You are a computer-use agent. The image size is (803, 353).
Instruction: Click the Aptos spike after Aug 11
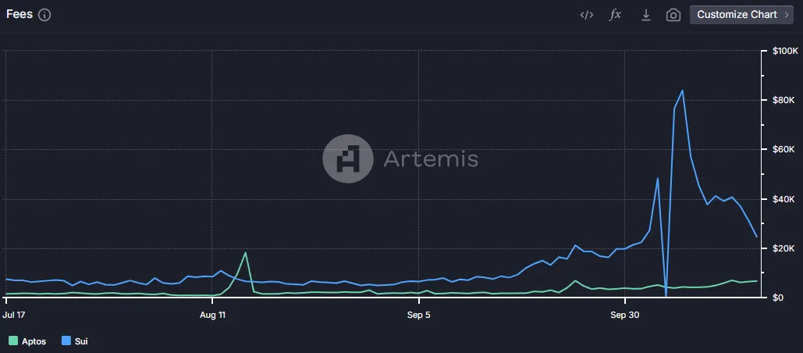(245, 252)
